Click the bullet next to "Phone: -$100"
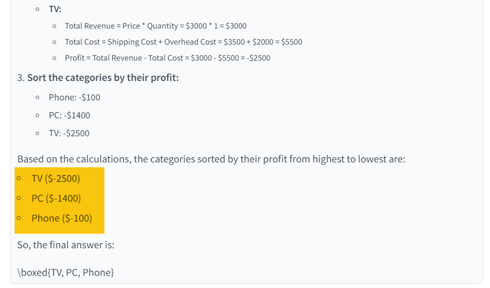The height and width of the screenshot is (288, 490). click(37, 97)
